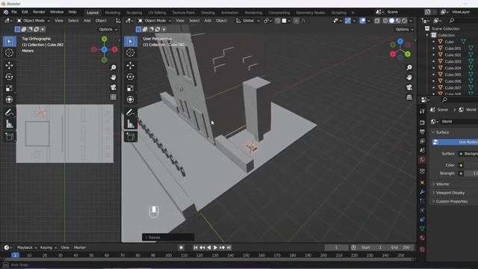Enable material preview shading

click(x=398, y=21)
